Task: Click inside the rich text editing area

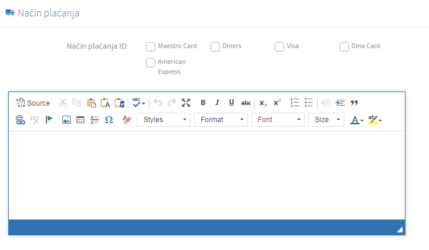Action: (x=207, y=175)
